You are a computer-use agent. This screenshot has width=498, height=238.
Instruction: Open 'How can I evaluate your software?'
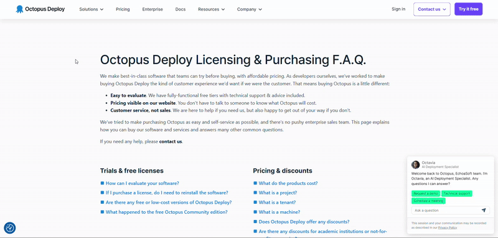[x=143, y=183]
